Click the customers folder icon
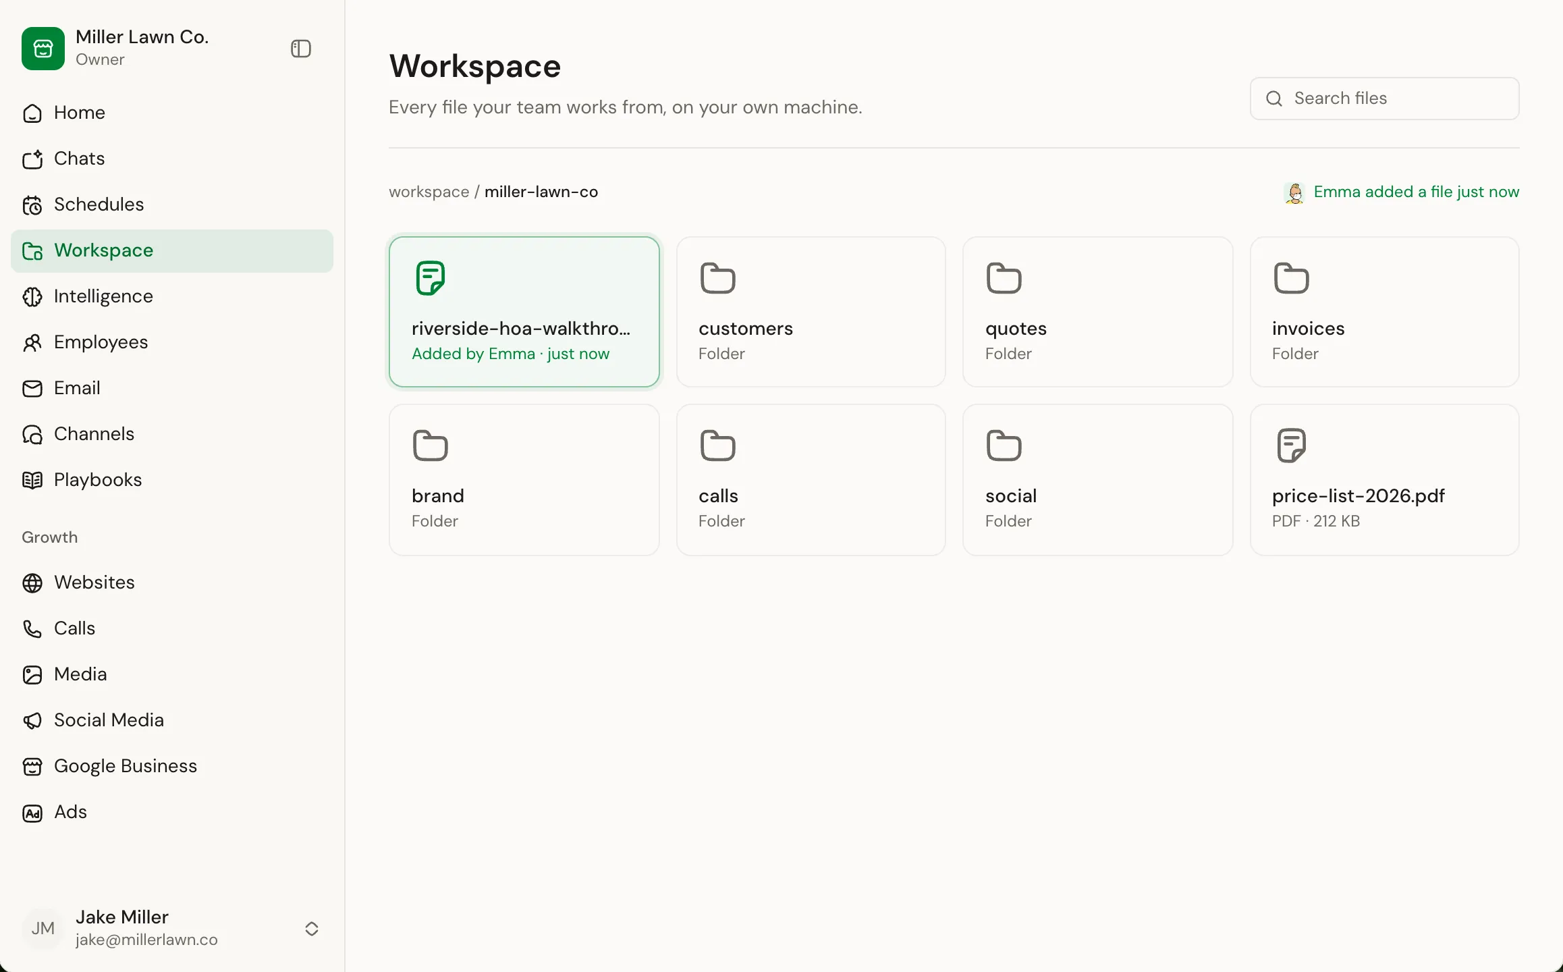Screen dimensions: 1563x972 click(717, 278)
